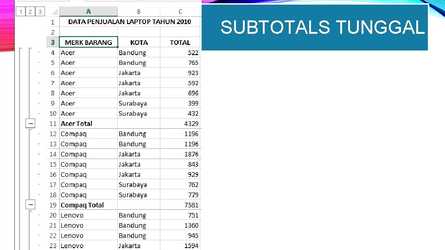445x250 pixels.
Task: Click row header 19
Action: [x=53, y=205]
